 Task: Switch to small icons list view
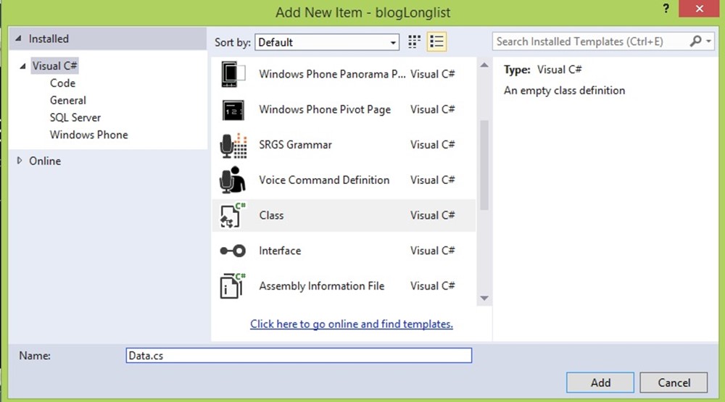(436, 42)
